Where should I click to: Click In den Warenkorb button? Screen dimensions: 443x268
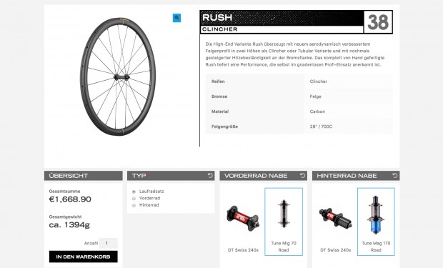(x=84, y=257)
